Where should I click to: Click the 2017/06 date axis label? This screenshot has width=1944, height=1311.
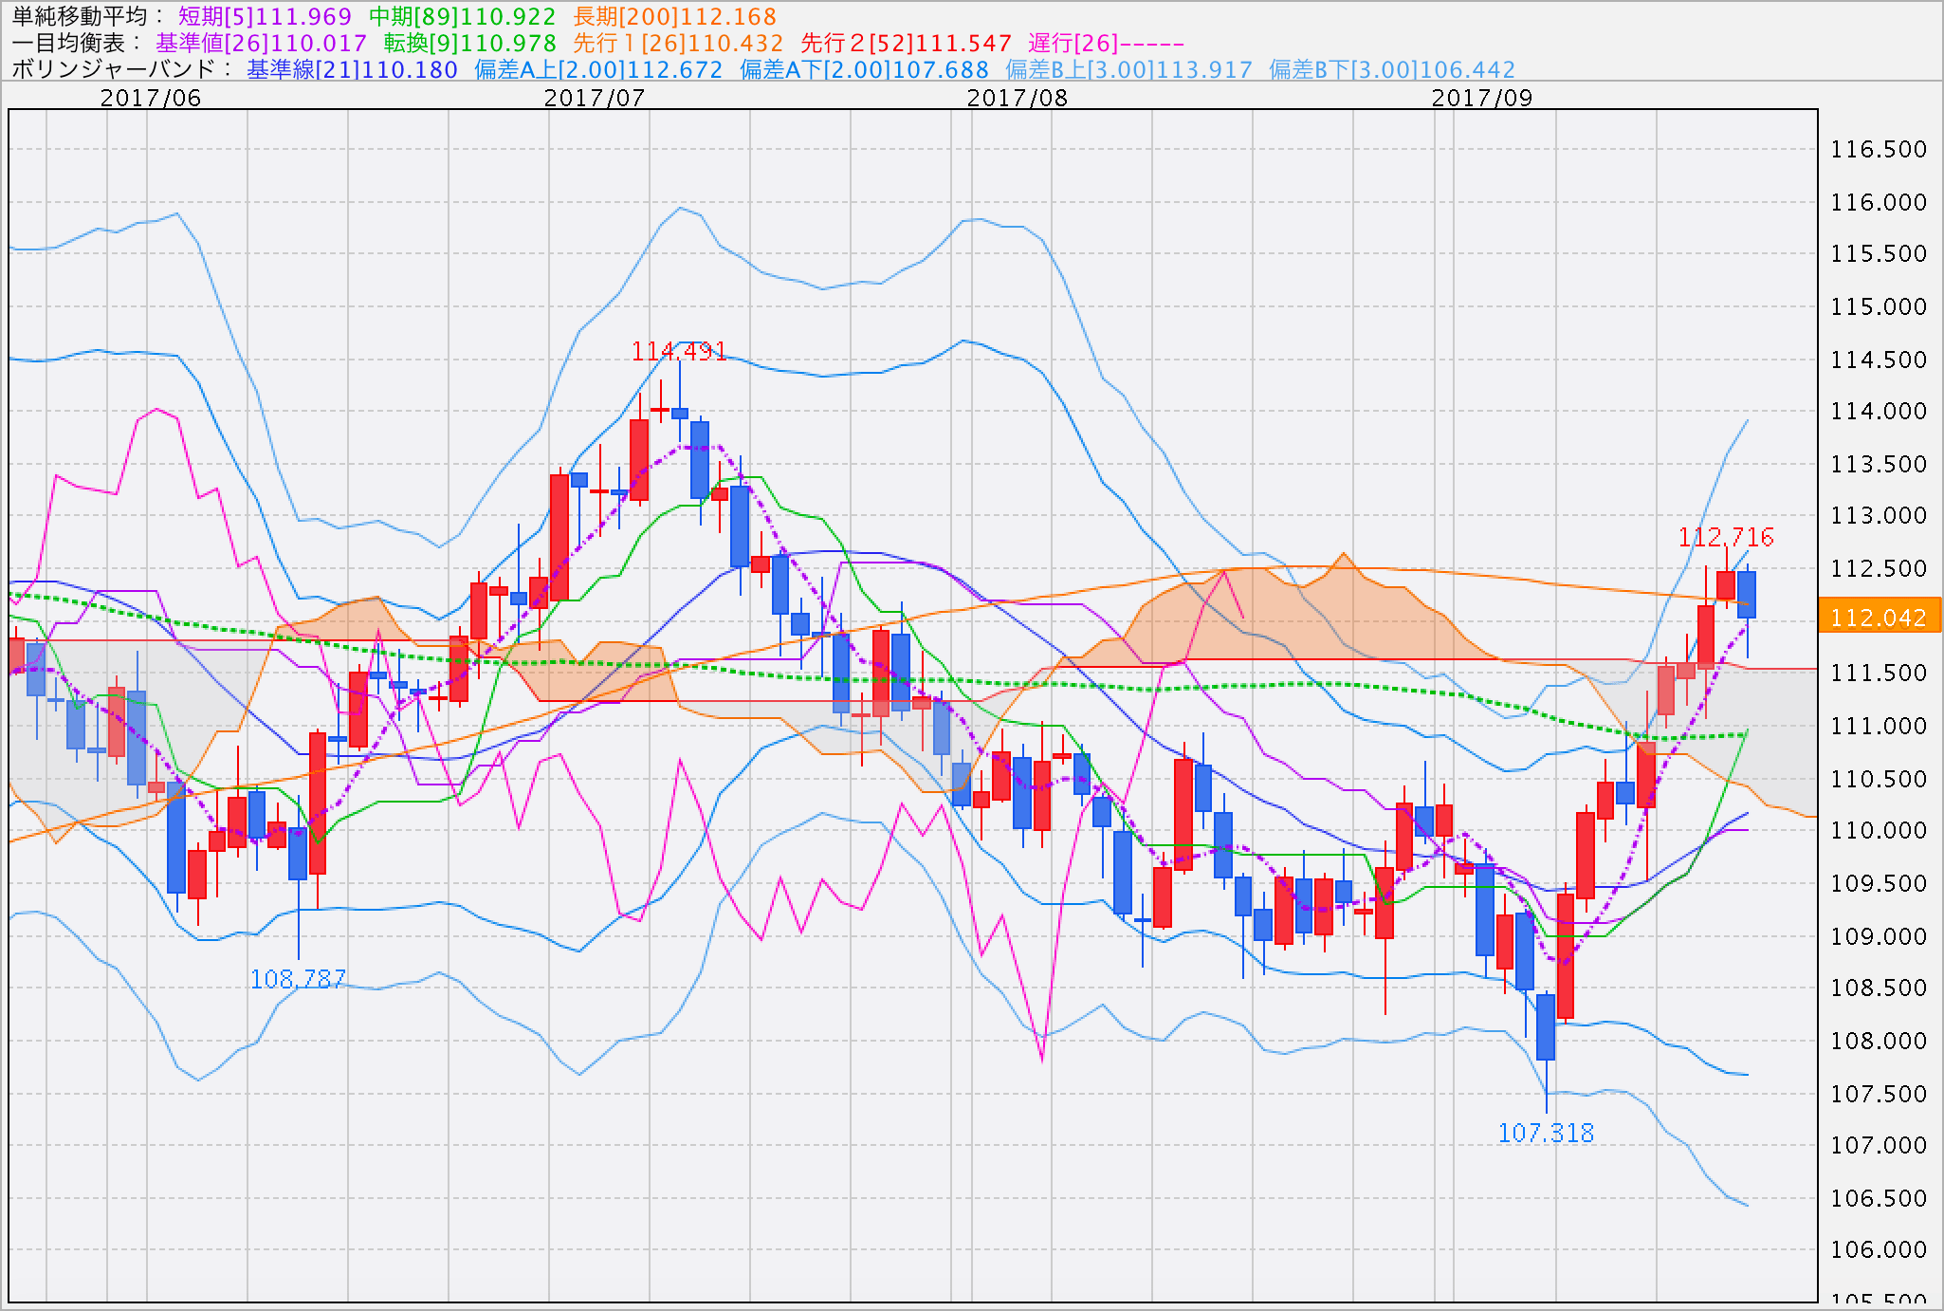pyautogui.click(x=151, y=98)
